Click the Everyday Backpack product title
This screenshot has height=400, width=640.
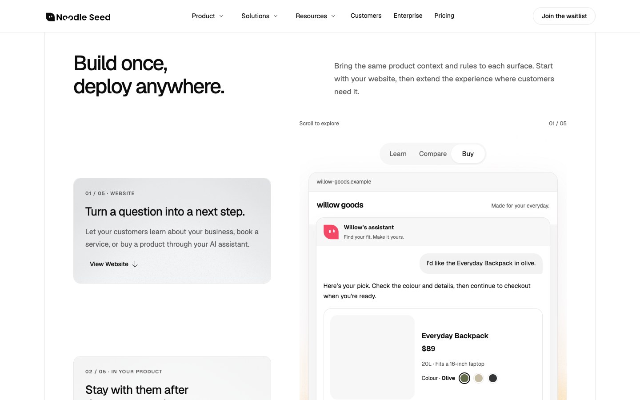coord(455,336)
